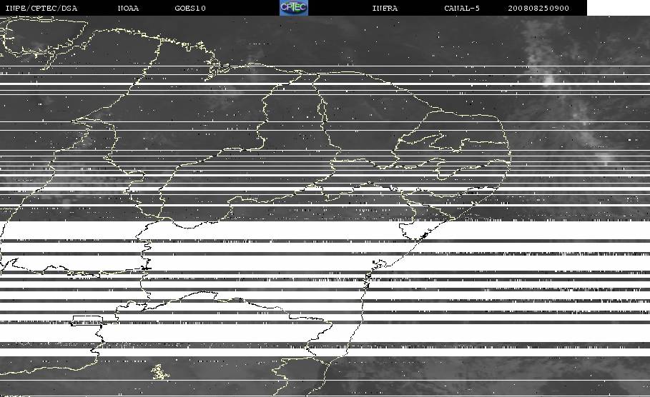Image resolution: width=650 pixels, height=397 pixels.
Task: Click the CPTEC logo in the header
Action: (293, 7)
